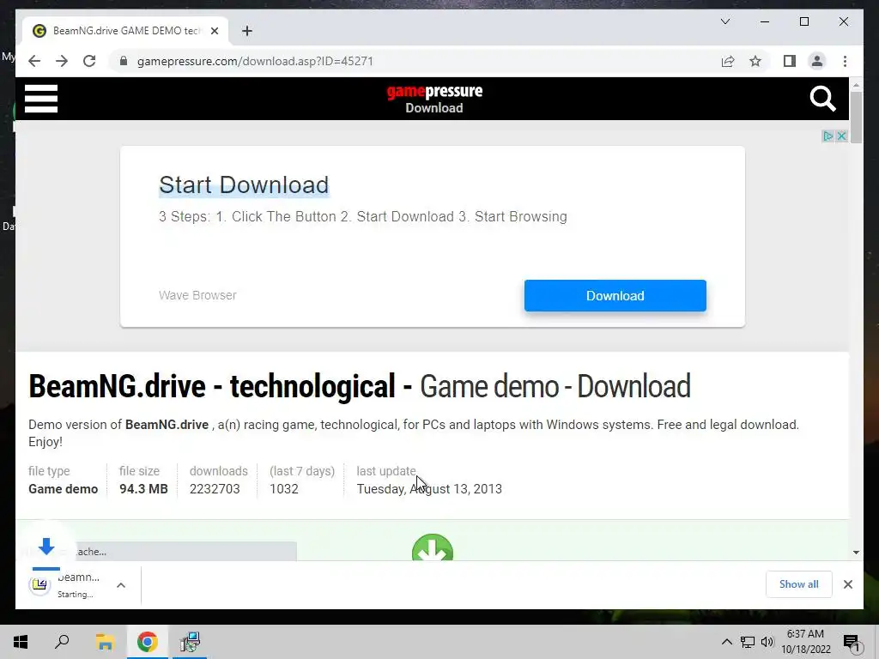Go back to the previous page
879x659 pixels.
(34, 61)
